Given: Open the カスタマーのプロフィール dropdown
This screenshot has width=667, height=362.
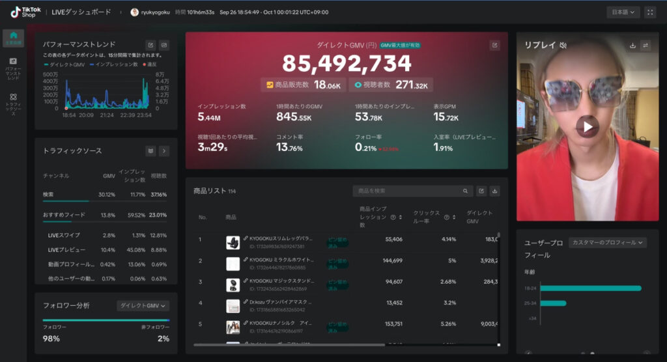Looking at the screenshot, I should [x=607, y=242].
